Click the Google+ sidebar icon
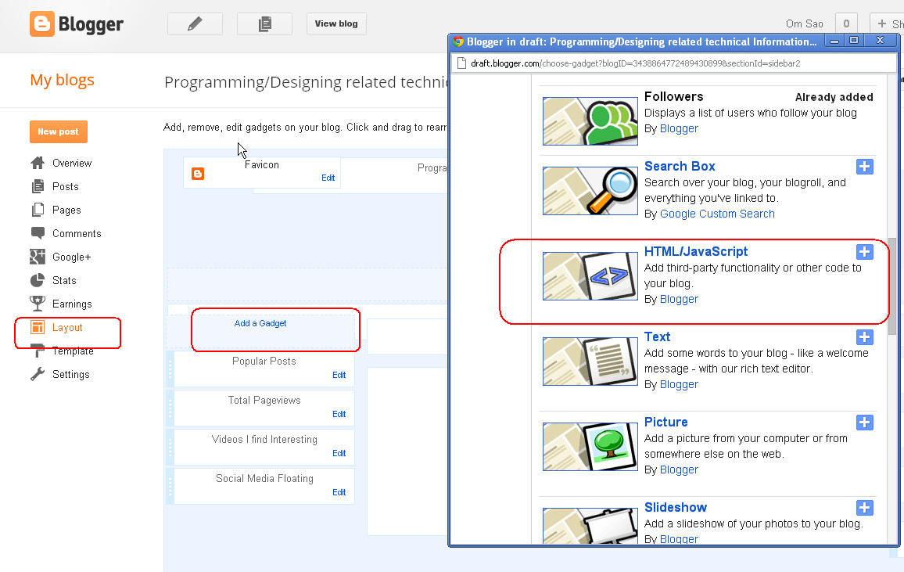 (x=38, y=257)
